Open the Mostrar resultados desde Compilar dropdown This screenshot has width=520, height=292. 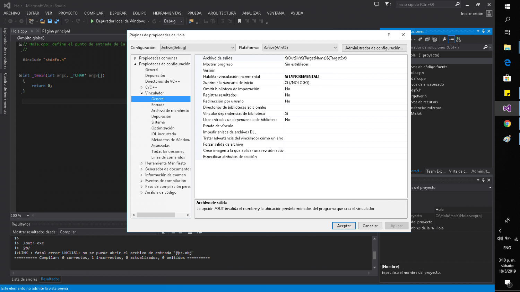pos(107,232)
